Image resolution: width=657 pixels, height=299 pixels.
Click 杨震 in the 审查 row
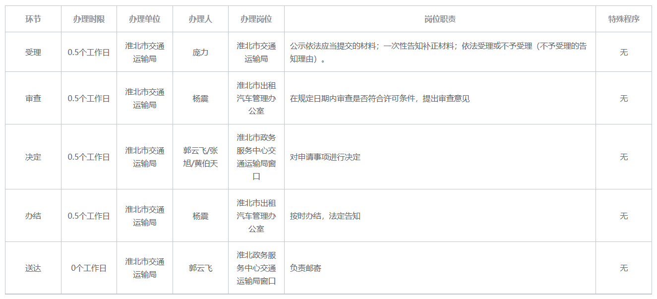tap(200, 98)
